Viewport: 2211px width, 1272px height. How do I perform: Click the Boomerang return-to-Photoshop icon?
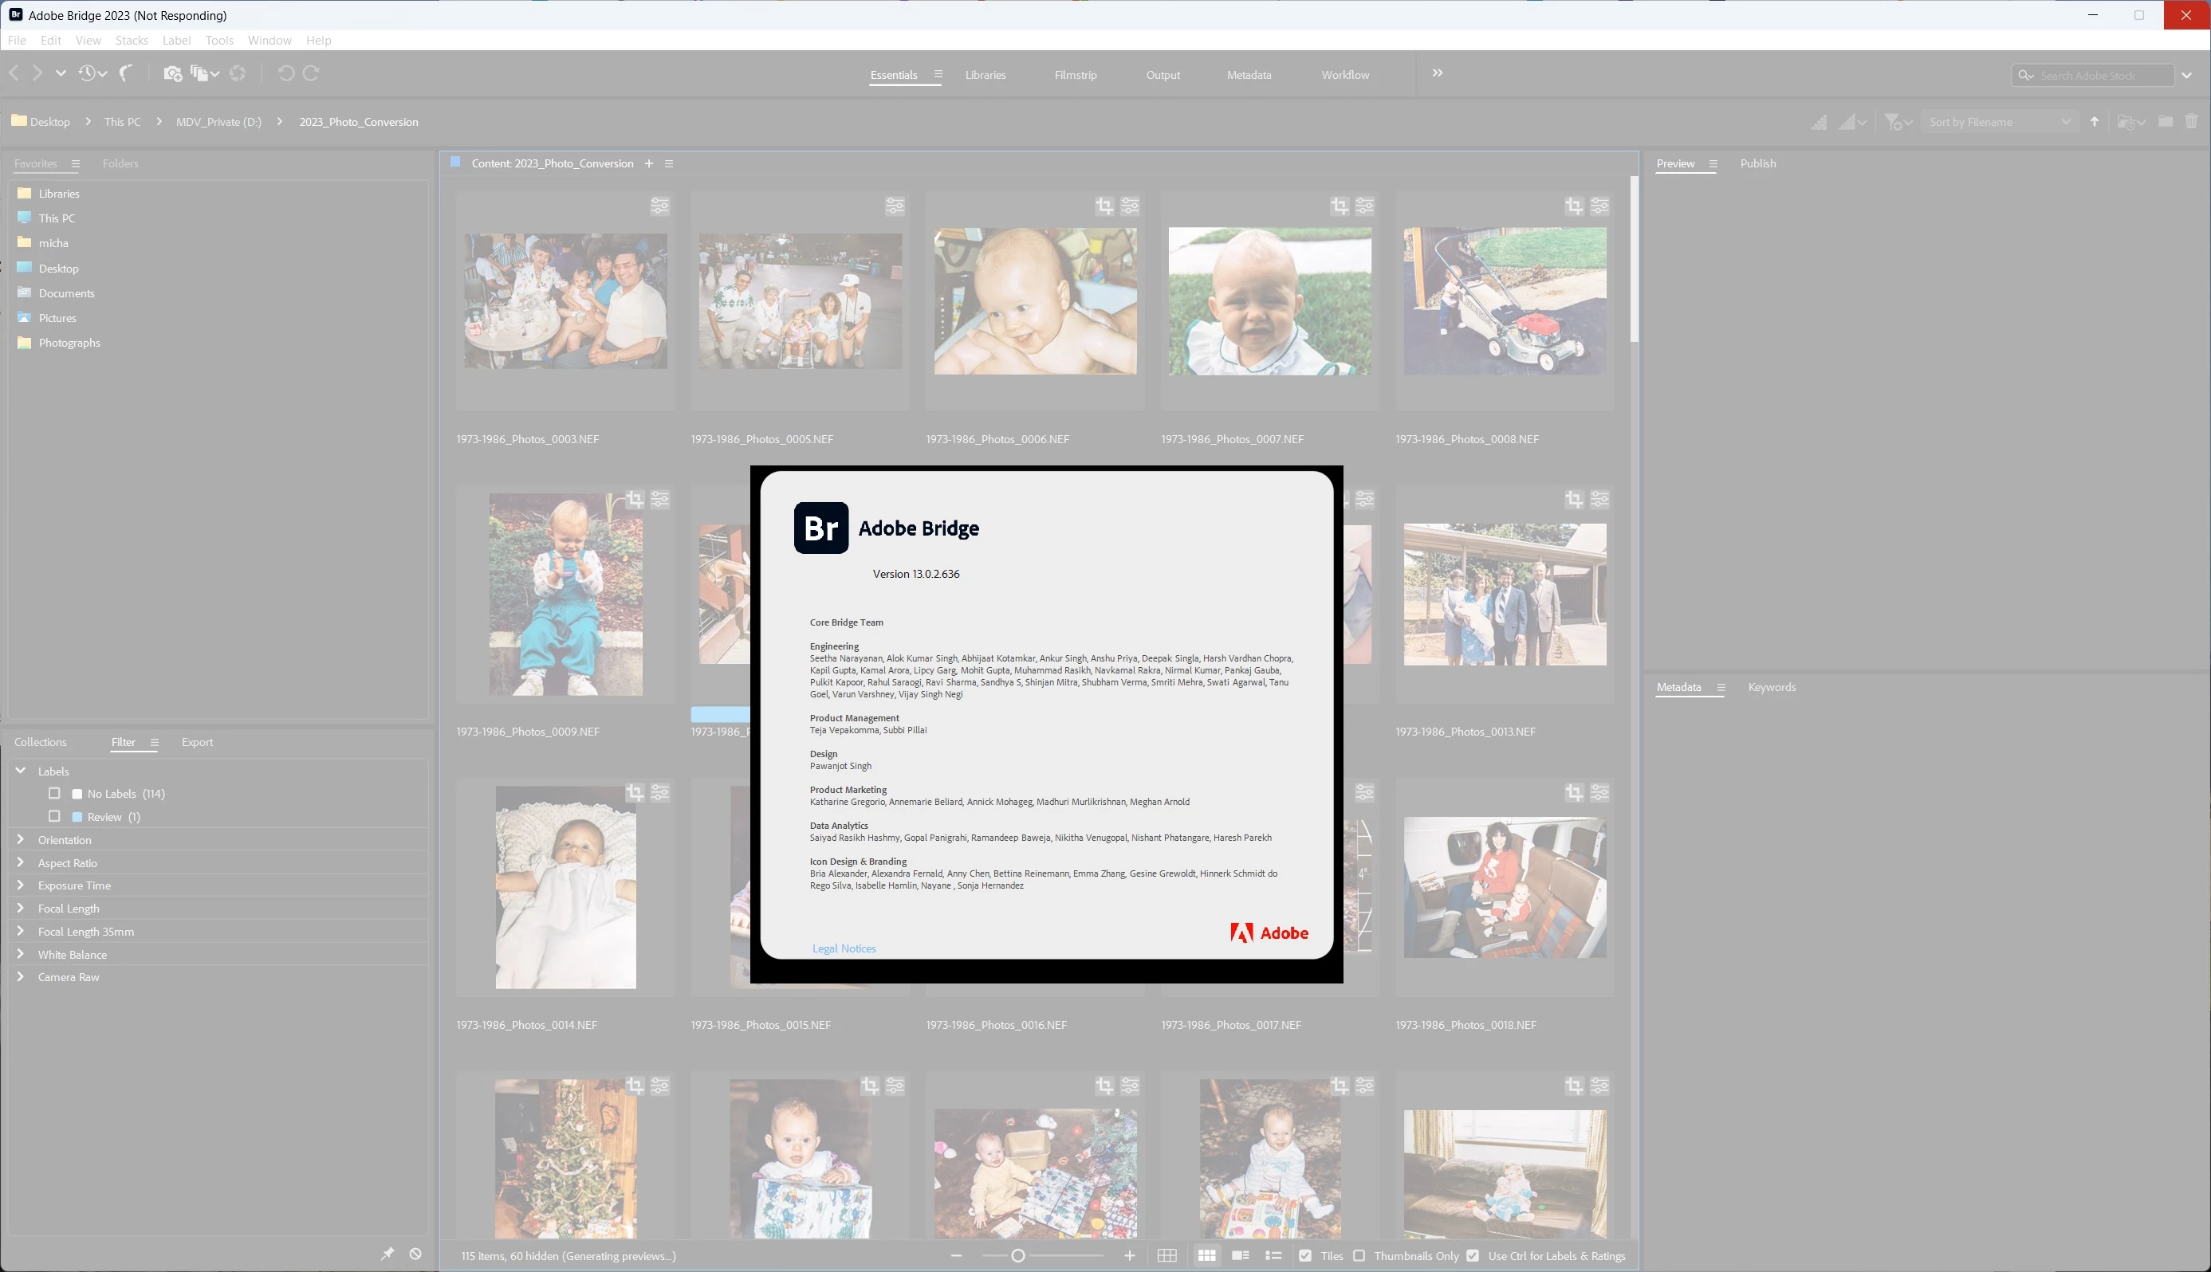click(126, 73)
